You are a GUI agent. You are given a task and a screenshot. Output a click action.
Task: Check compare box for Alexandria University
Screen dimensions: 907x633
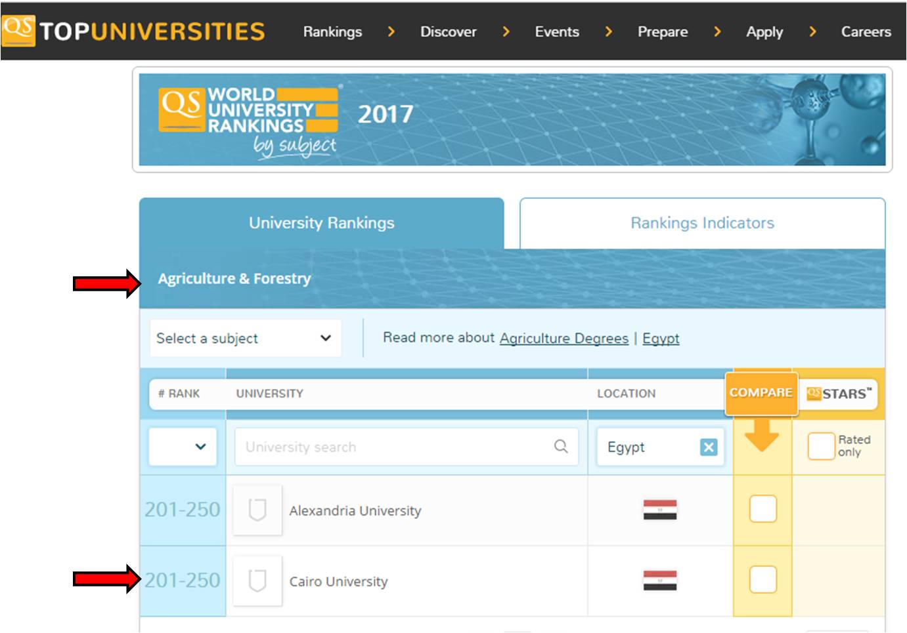[763, 509]
